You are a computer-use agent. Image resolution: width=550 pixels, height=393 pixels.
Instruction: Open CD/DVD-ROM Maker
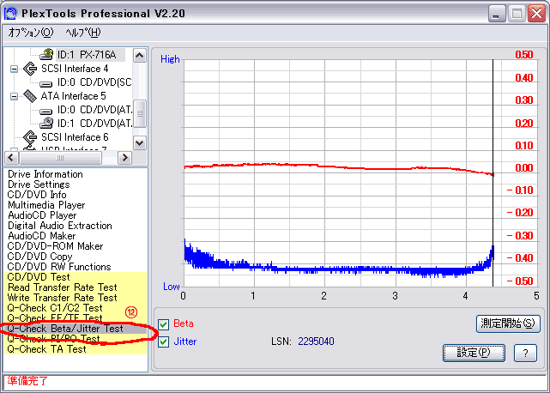[55, 246]
